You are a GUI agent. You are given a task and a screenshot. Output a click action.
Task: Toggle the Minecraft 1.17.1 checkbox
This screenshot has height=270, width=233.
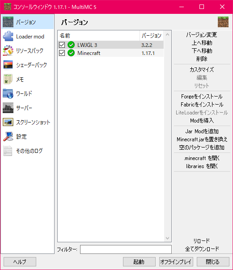[x=62, y=53]
